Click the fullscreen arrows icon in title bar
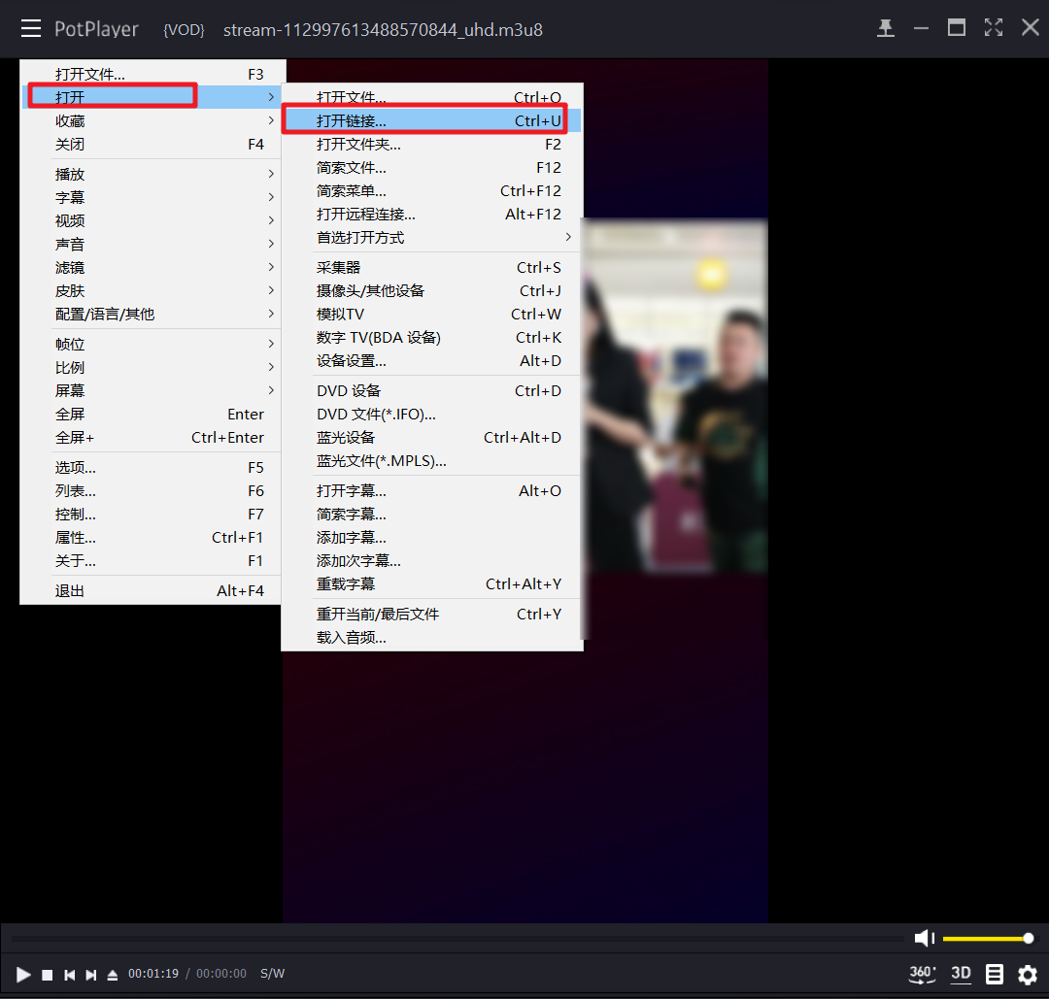The image size is (1049, 999). tap(994, 27)
